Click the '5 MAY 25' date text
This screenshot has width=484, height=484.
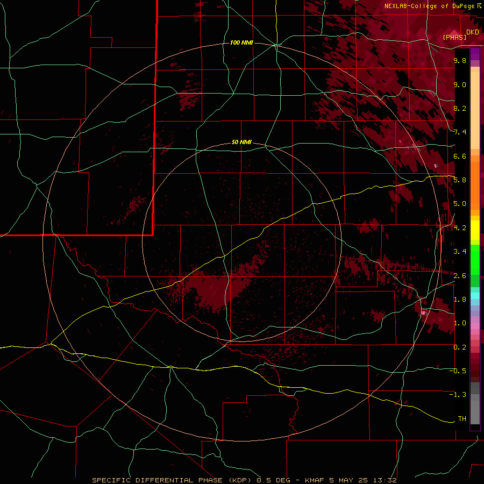pos(348,480)
